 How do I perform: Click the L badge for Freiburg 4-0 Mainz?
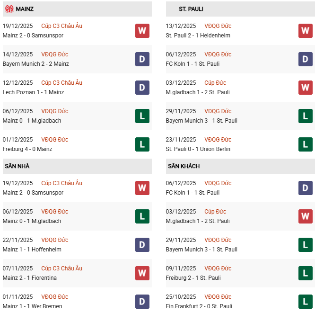point(142,144)
